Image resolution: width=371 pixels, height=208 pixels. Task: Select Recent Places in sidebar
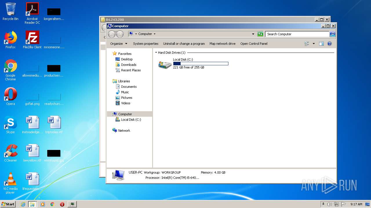pyautogui.click(x=131, y=70)
